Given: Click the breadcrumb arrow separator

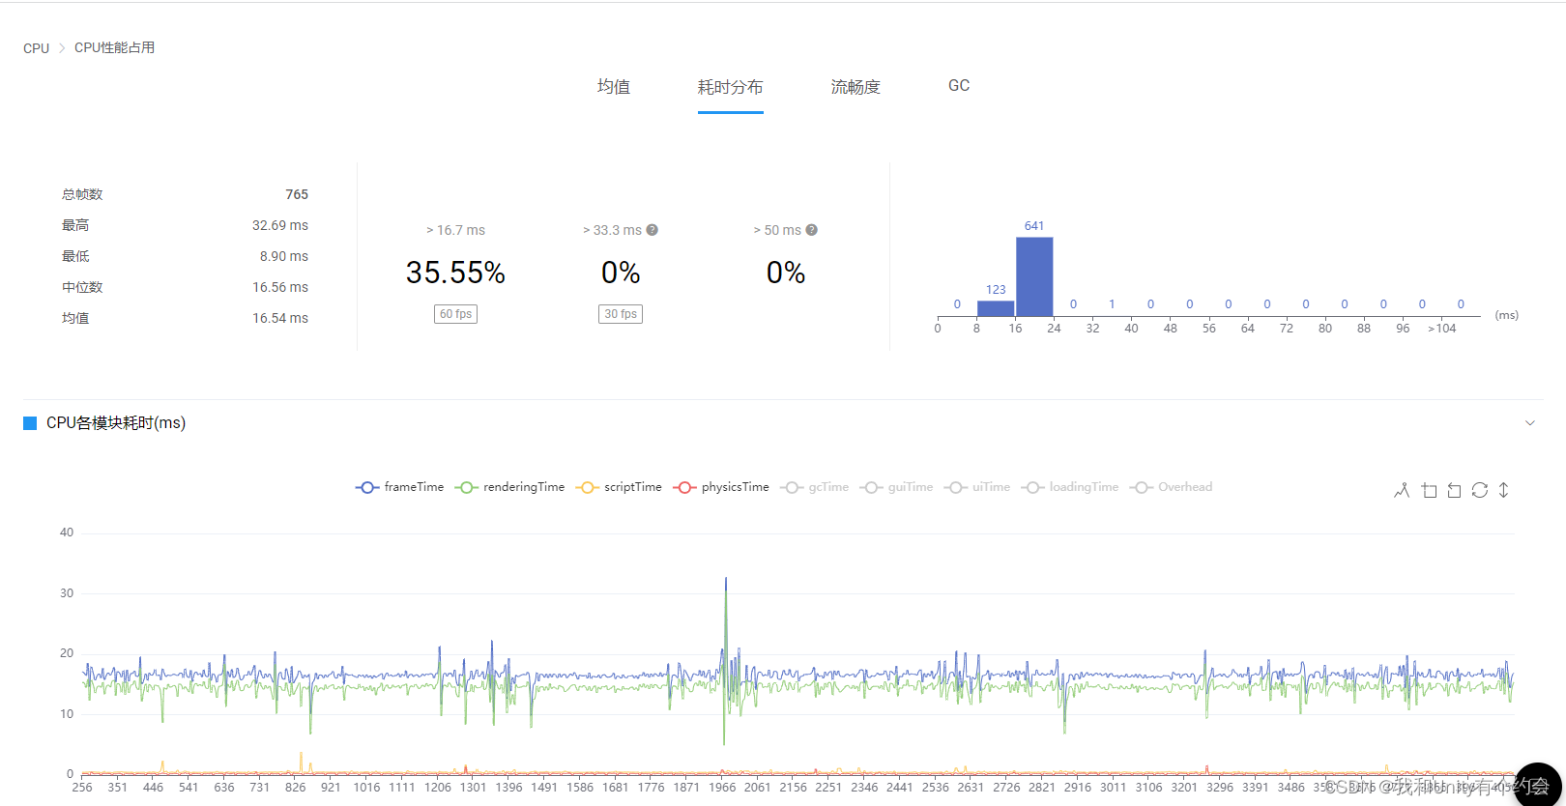Looking at the screenshot, I should point(62,47).
